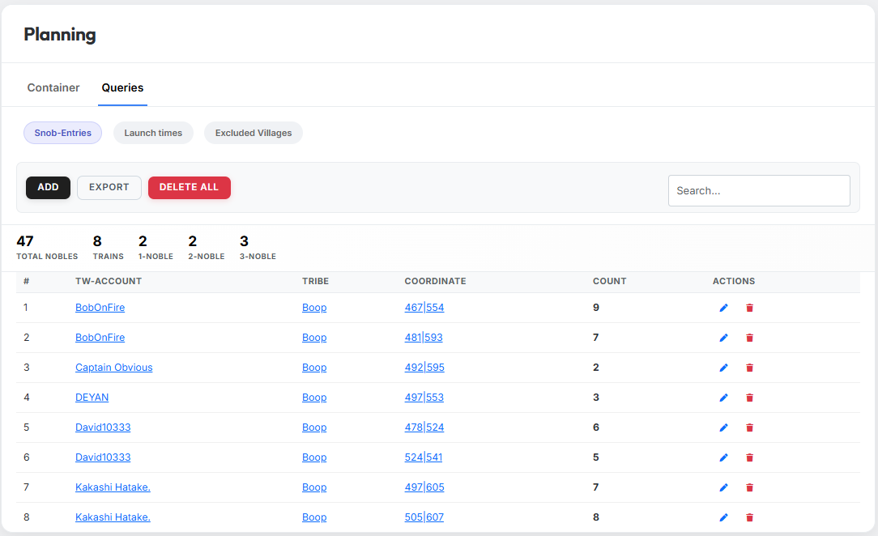Delete the Captain Obvious entry
This screenshot has width=878, height=536.
coord(749,368)
